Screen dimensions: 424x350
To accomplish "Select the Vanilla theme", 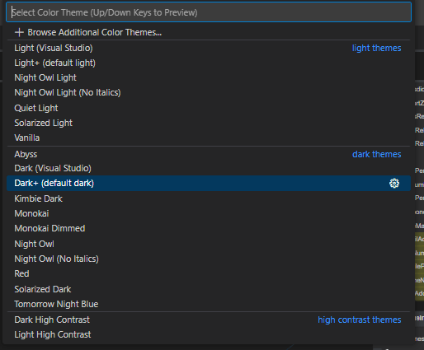I will pyautogui.click(x=209, y=138).
